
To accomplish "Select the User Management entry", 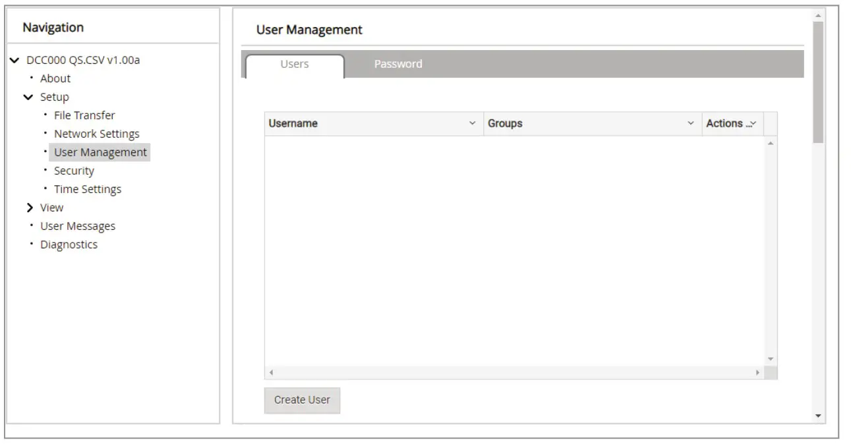I will [x=99, y=152].
